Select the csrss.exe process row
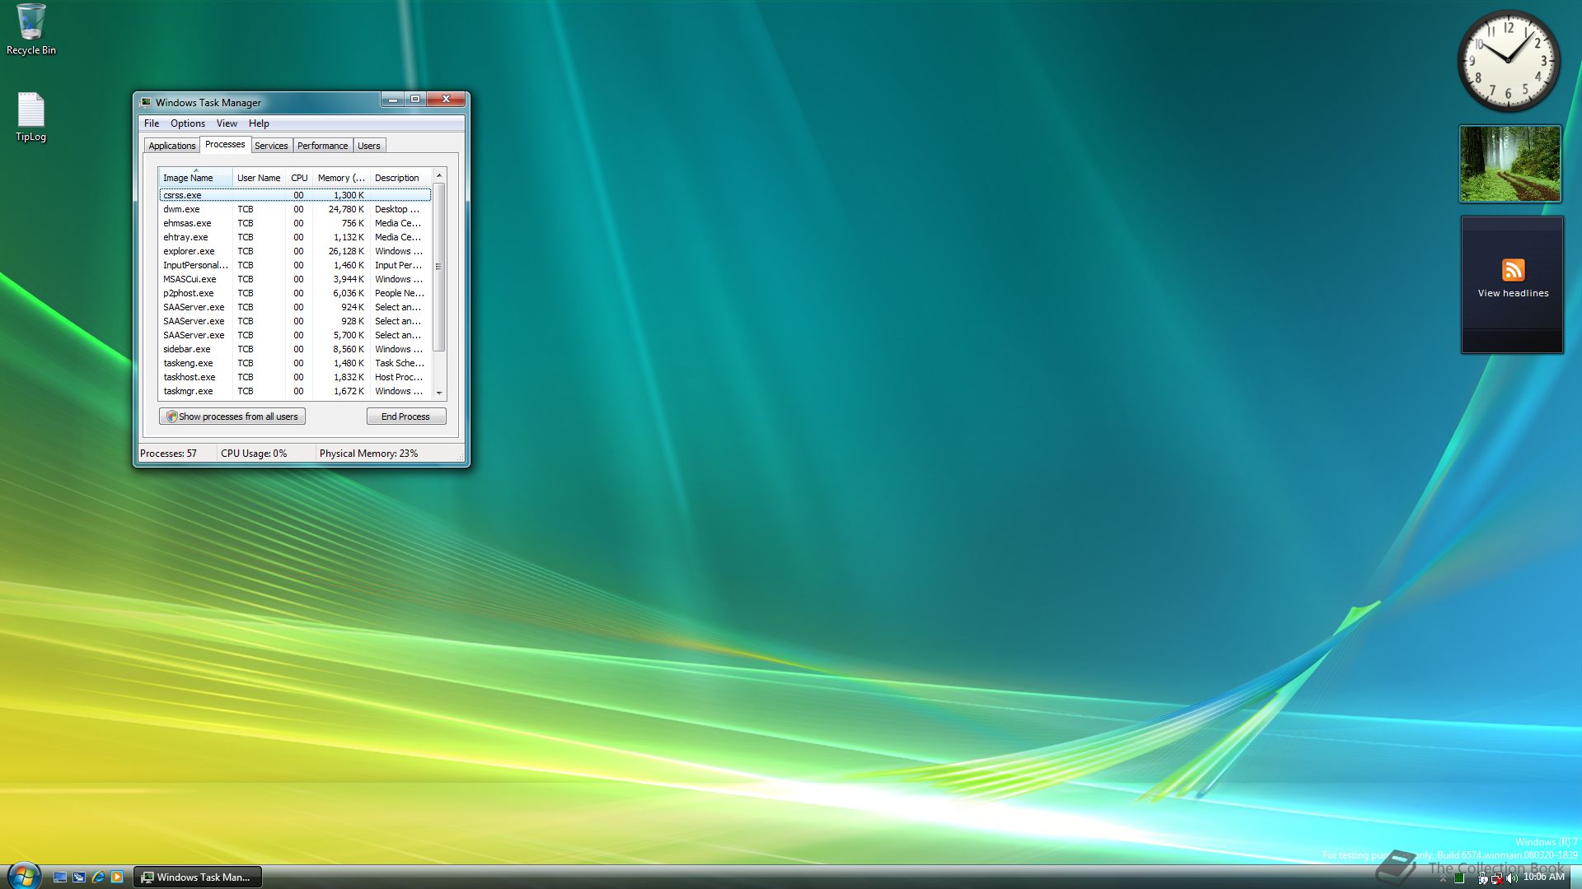 [295, 195]
